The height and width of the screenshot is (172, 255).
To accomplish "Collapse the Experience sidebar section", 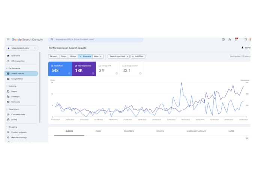I will pyautogui.click(x=13, y=109).
